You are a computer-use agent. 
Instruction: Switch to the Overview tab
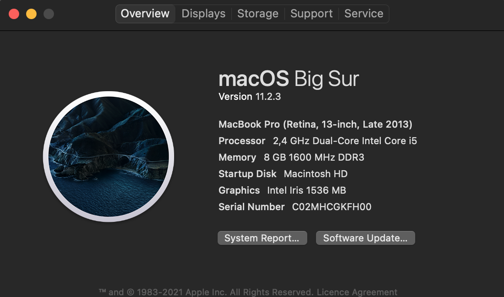click(145, 13)
